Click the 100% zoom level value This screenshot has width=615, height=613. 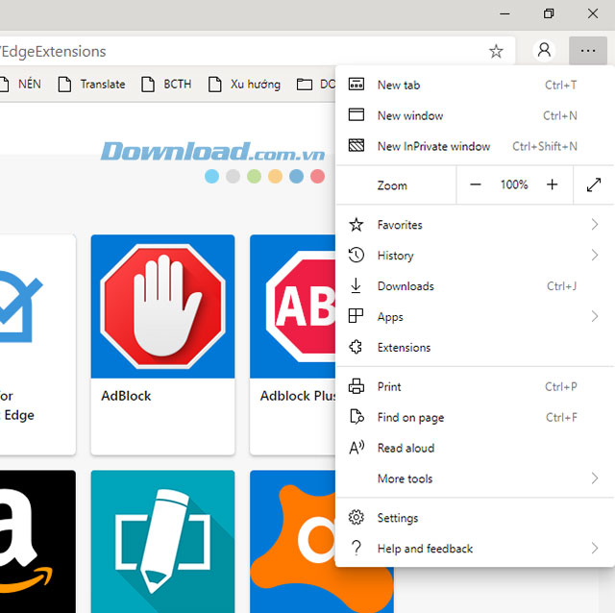(514, 184)
